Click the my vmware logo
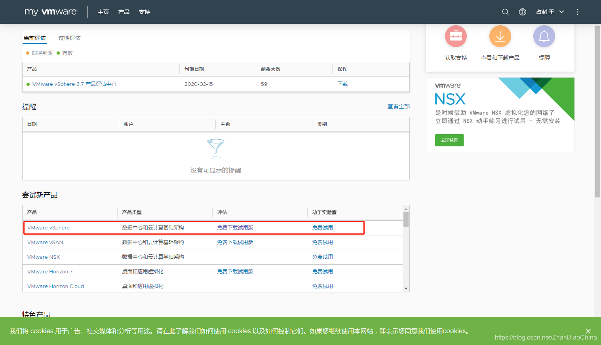Viewport: 601px width, 345px height. pyautogui.click(x=51, y=12)
